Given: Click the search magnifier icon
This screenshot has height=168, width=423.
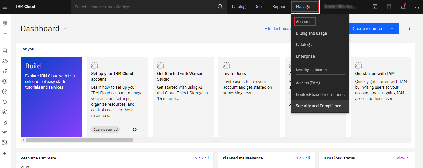Looking at the screenshot, I should point(220,7).
